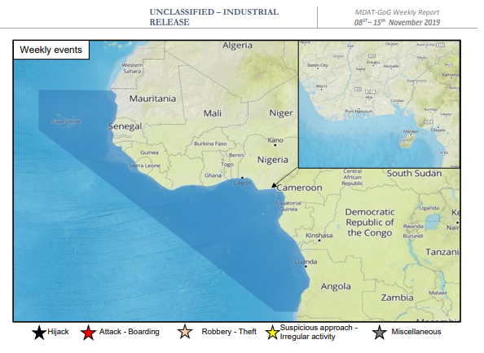Click the arrowhead pointing at Cameroon coast

click(274, 185)
